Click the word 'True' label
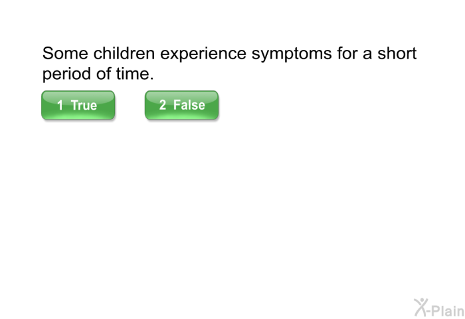This screenshot has width=465, height=319. (x=84, y=106)
